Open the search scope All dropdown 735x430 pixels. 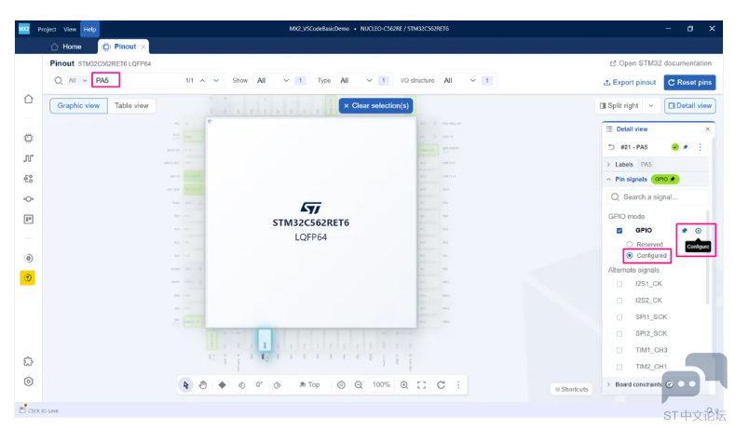click(77, 81)
